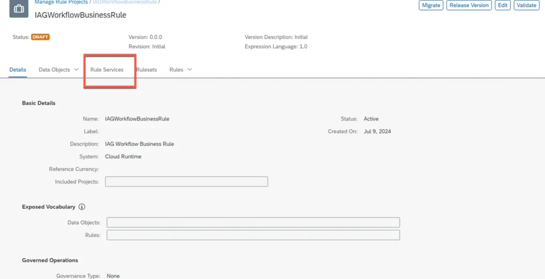Validate the rule project
Viewport: 545px width, 279px height.
(x=526, y=5)
